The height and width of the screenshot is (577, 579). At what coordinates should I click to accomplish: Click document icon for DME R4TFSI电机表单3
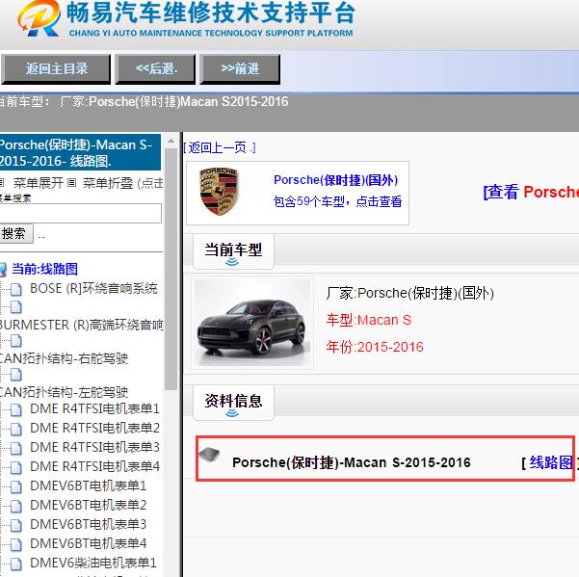pos(15,448)
